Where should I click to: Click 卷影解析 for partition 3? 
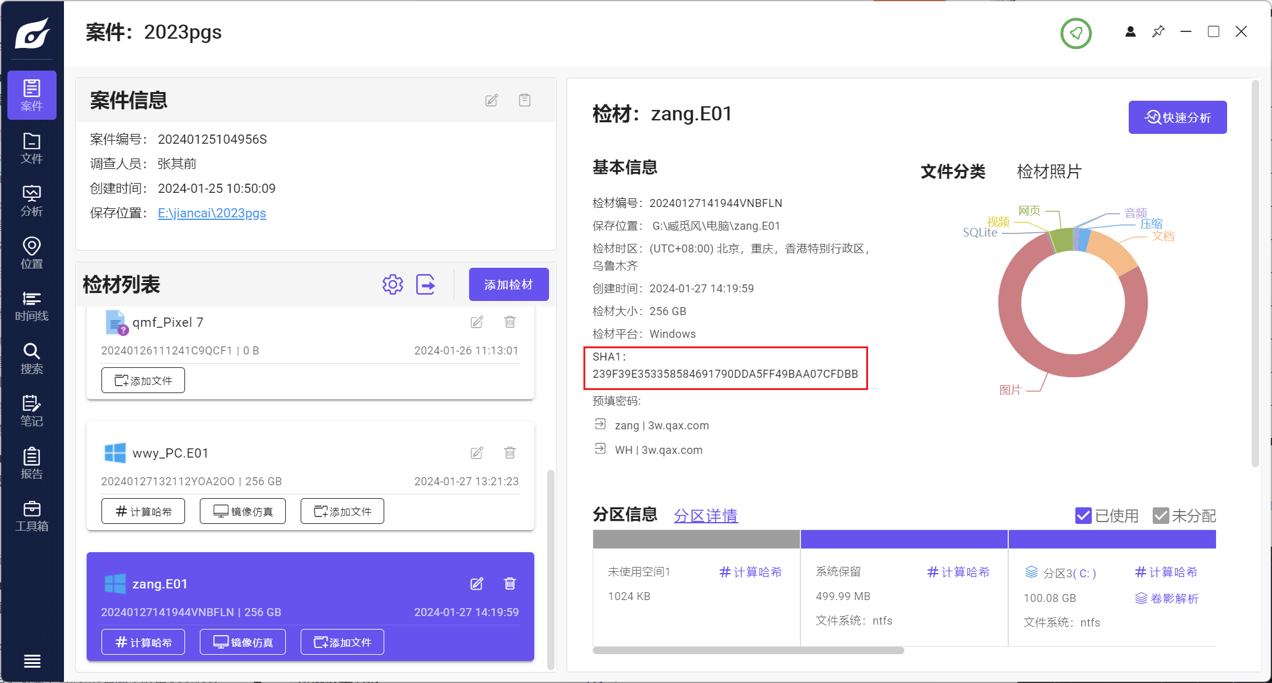(1167, 598)
